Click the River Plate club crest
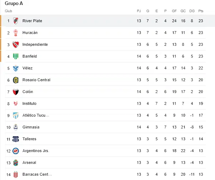215x180 pixels. (16, 21)
